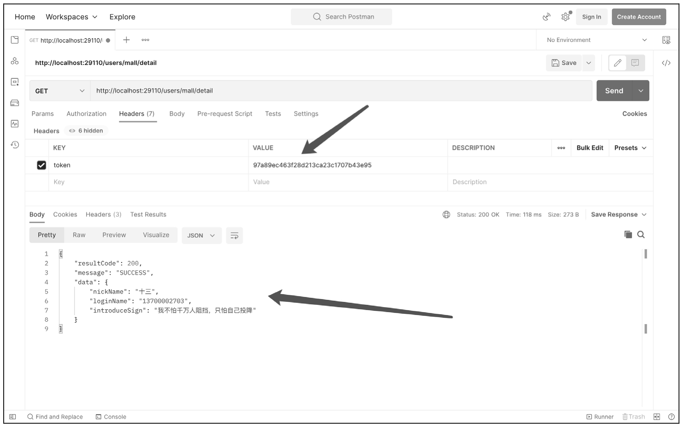This screenshot has height=427, width=683.
Task: Open the Presets dropdown
Action: click(630, 148)
